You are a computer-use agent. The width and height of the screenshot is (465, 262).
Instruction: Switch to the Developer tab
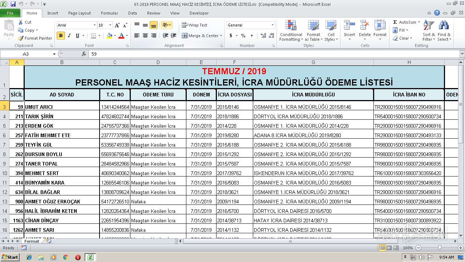199,13
